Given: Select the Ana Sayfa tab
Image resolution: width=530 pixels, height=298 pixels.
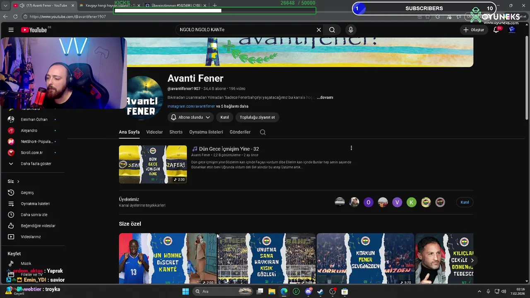Looking at the screenshot, I should click(129, 132).
